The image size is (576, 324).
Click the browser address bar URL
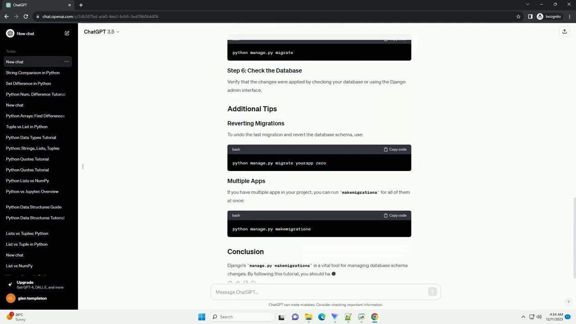tap(100, 17)
